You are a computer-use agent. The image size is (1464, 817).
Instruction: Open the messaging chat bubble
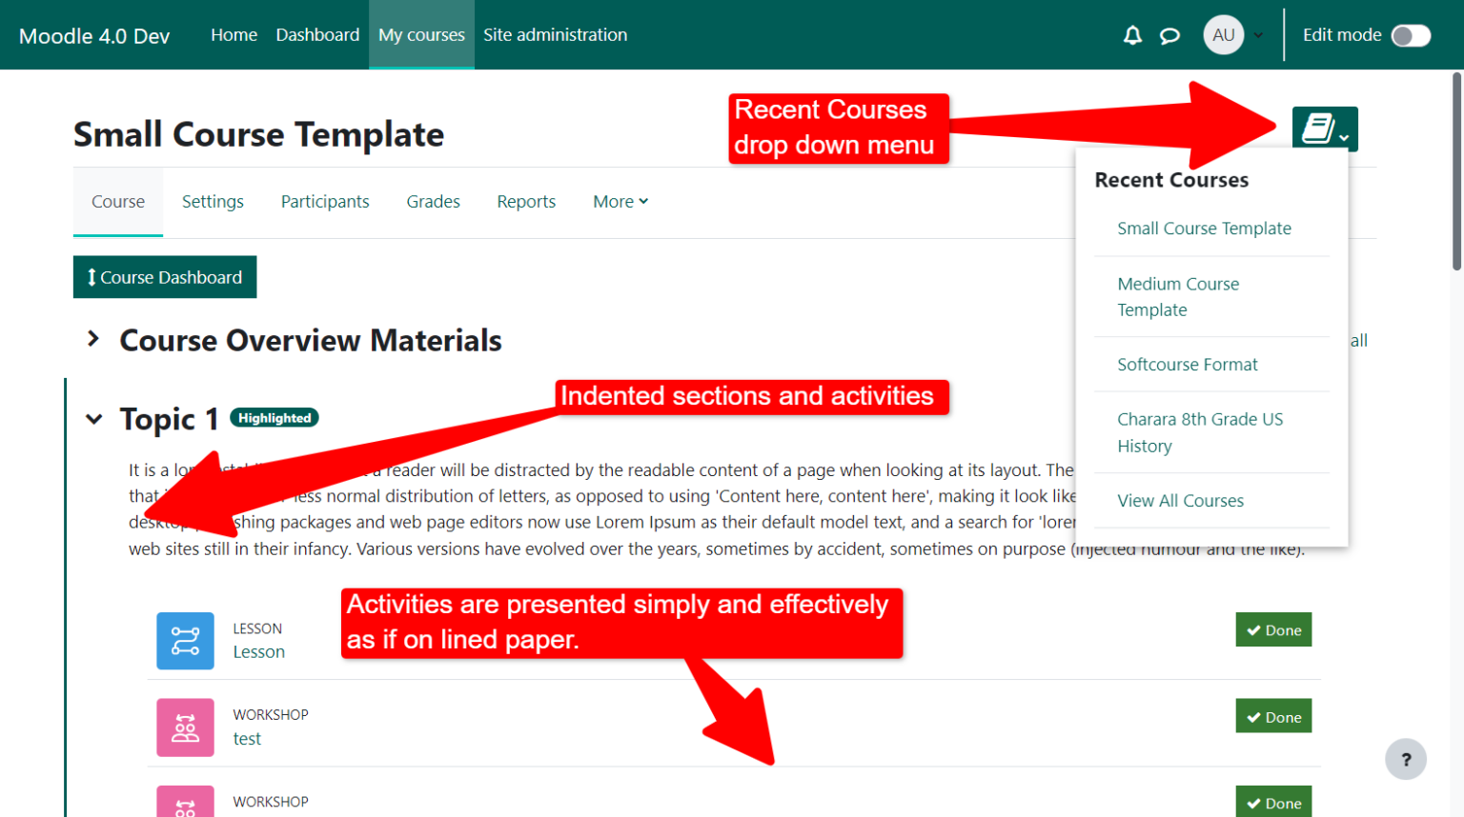click(1170, 34)
